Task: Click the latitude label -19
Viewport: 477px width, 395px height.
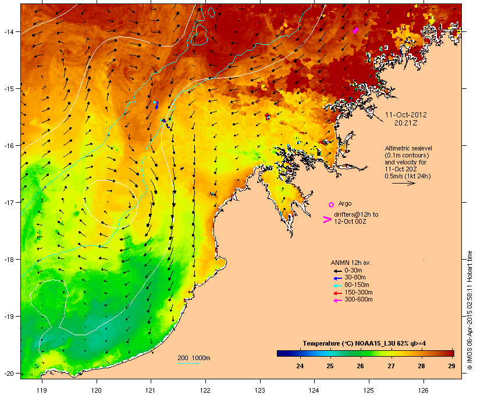Action: (x=8, y=317)
